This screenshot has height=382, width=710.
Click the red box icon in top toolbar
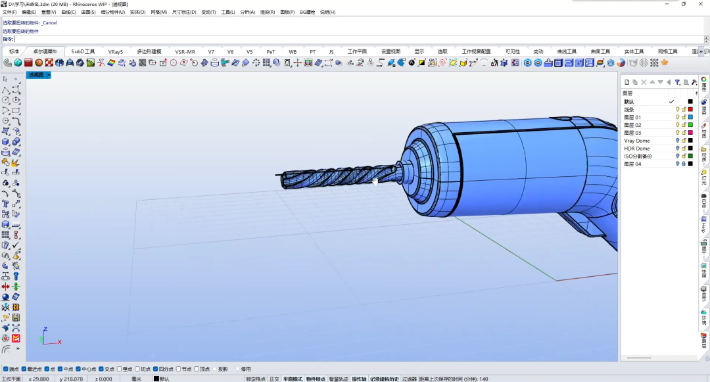pyautogui.click(x=28, y=63)
